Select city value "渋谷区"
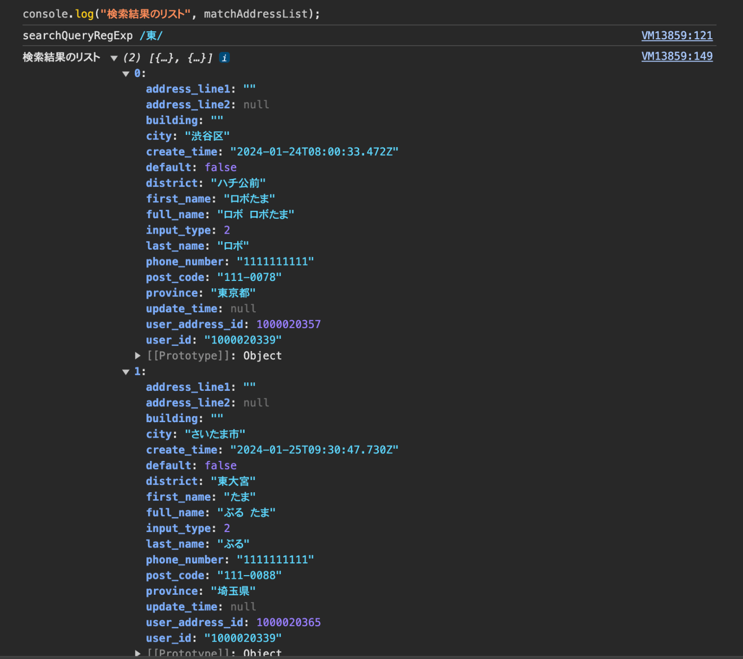Screen dimensions: 743x659 coord(207,136)
